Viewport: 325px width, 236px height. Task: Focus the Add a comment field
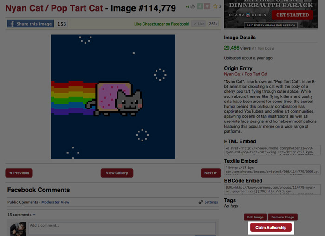coord(122,228)
